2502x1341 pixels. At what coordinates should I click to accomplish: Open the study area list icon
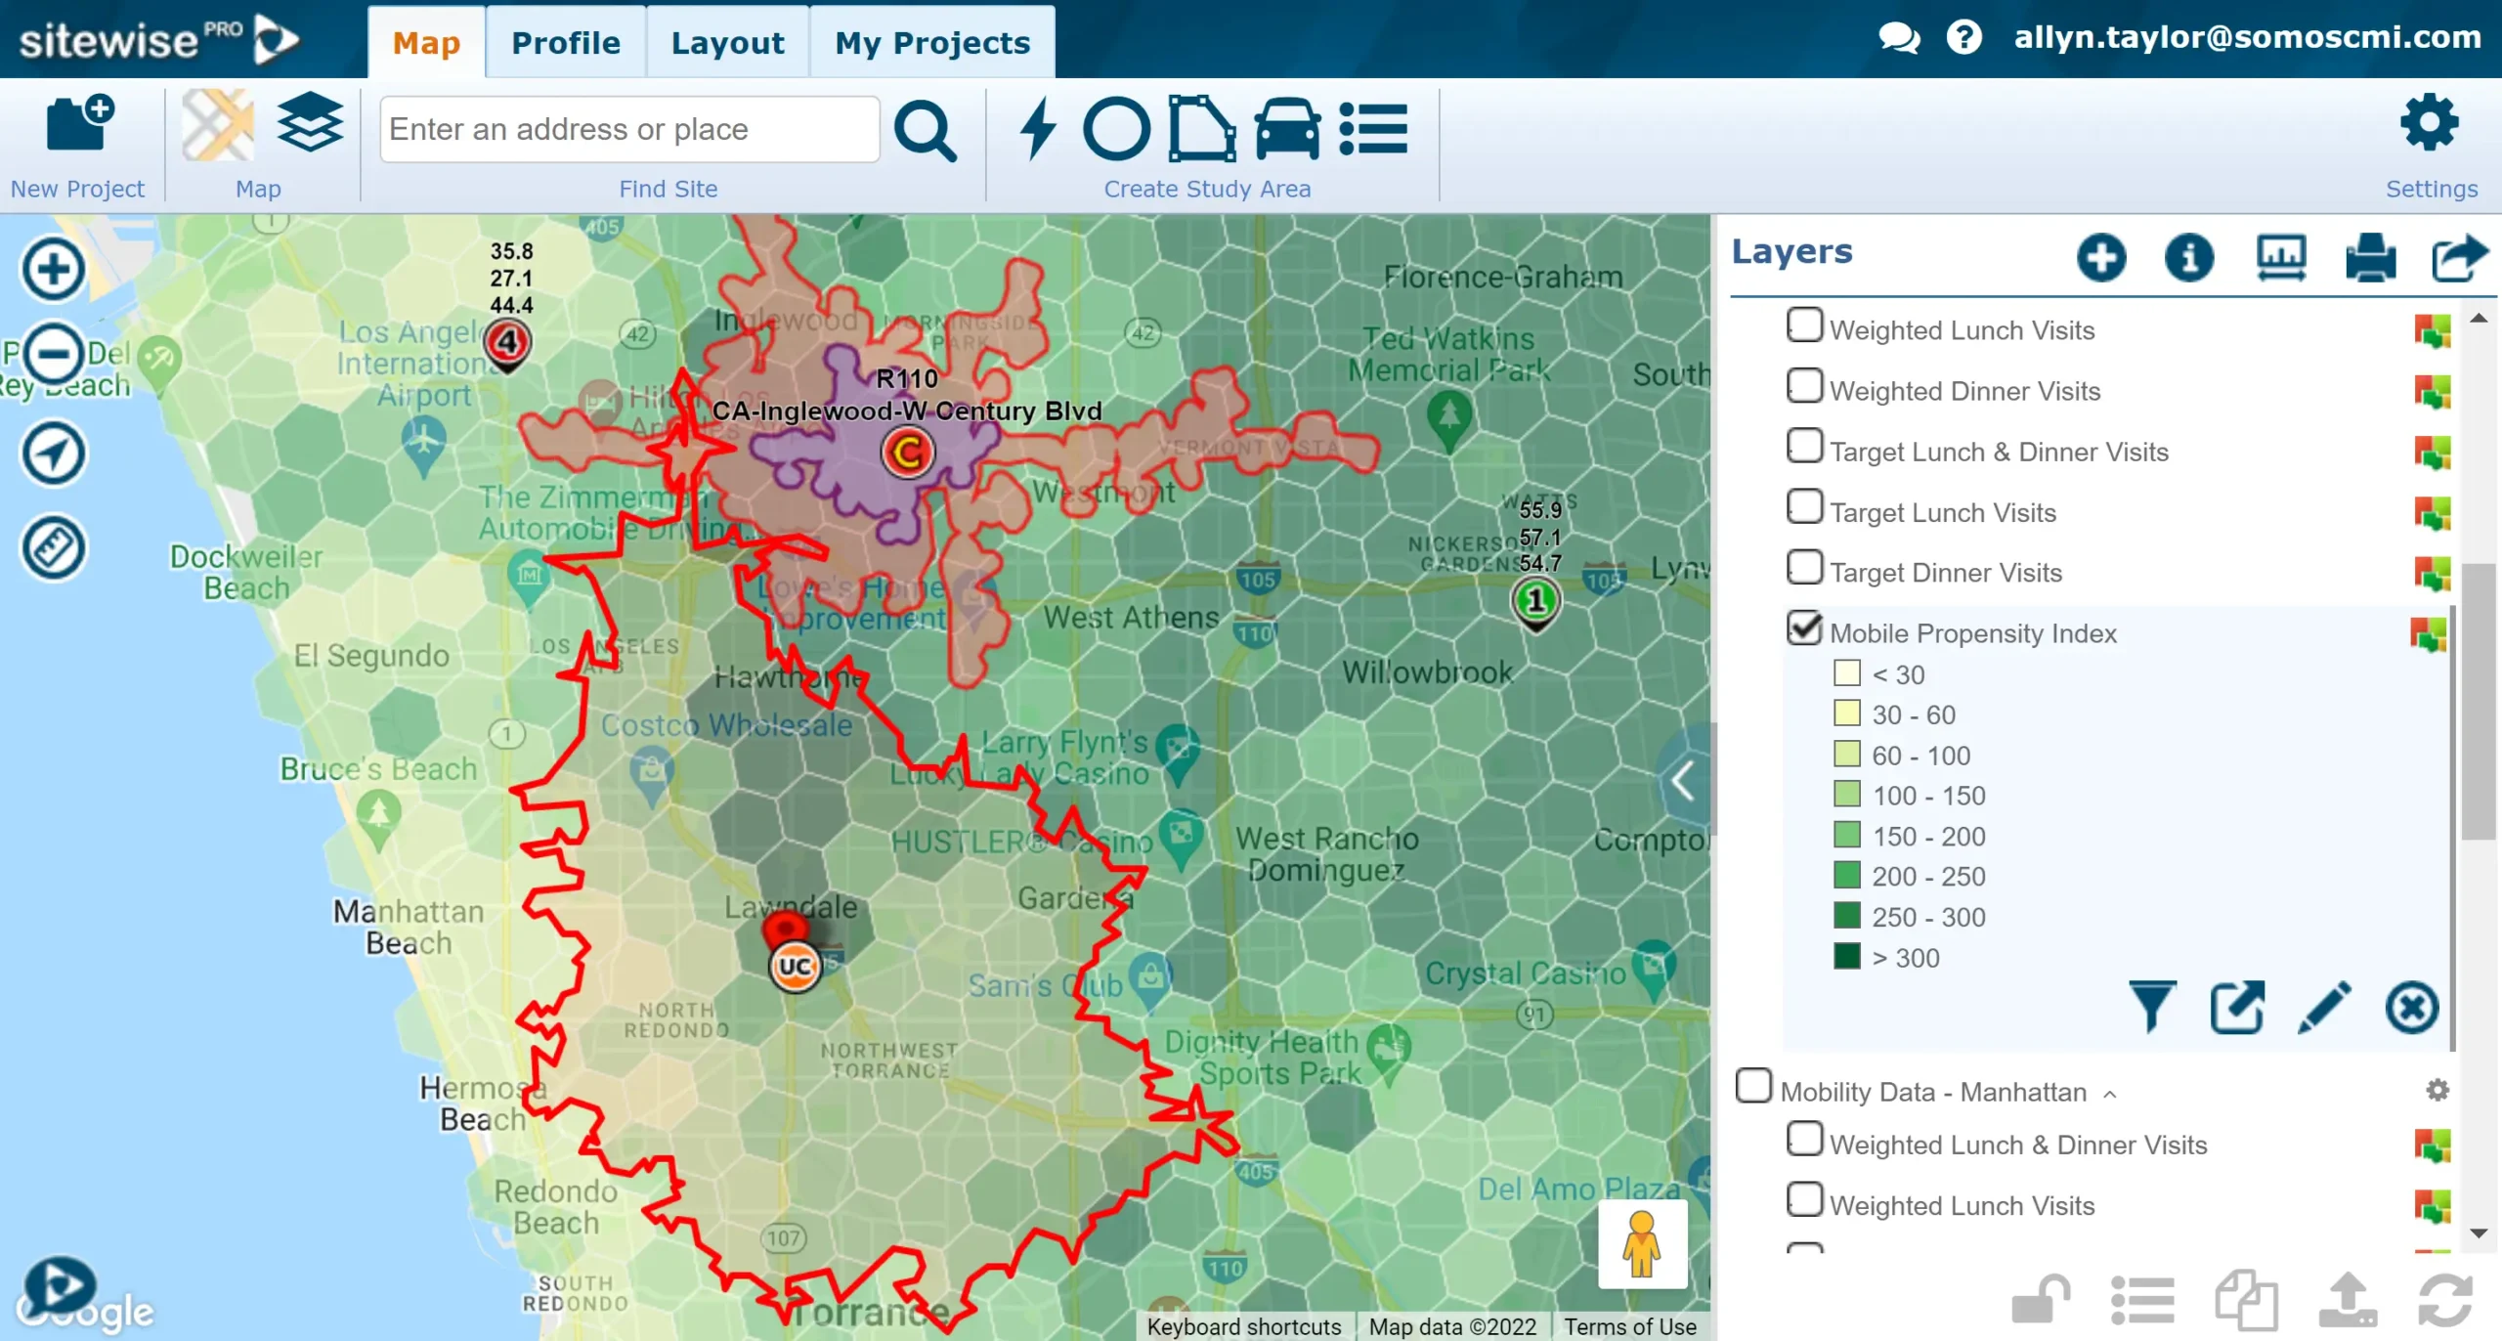coord(1373,128)
